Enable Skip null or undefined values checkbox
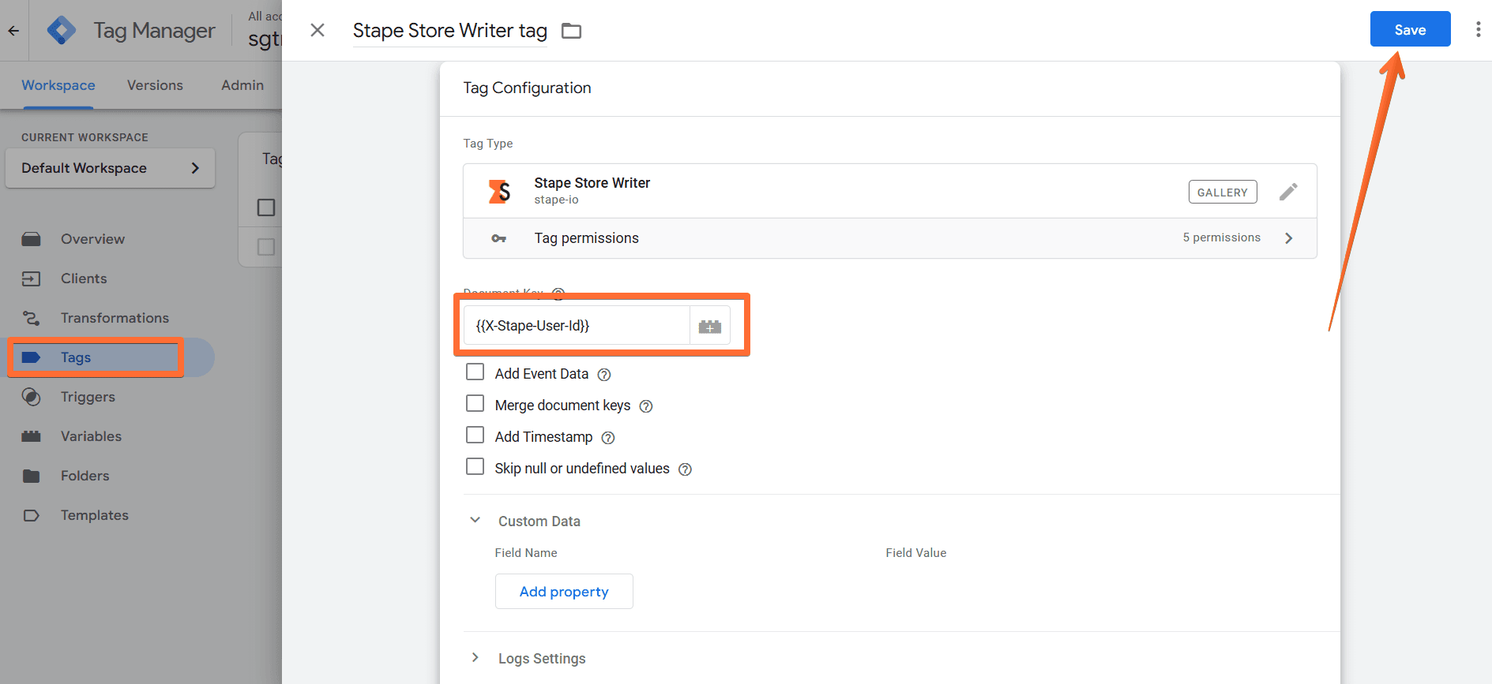1492x684 pixels. [x=475, y=466]
